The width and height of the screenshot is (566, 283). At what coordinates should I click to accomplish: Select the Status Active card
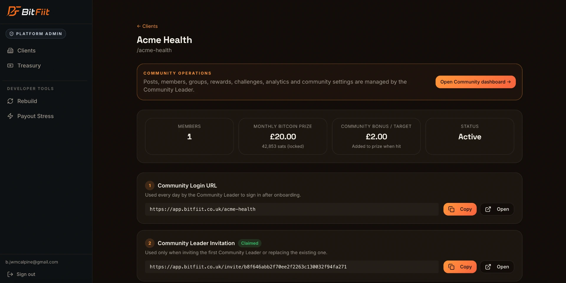click(x=470, y=136)
